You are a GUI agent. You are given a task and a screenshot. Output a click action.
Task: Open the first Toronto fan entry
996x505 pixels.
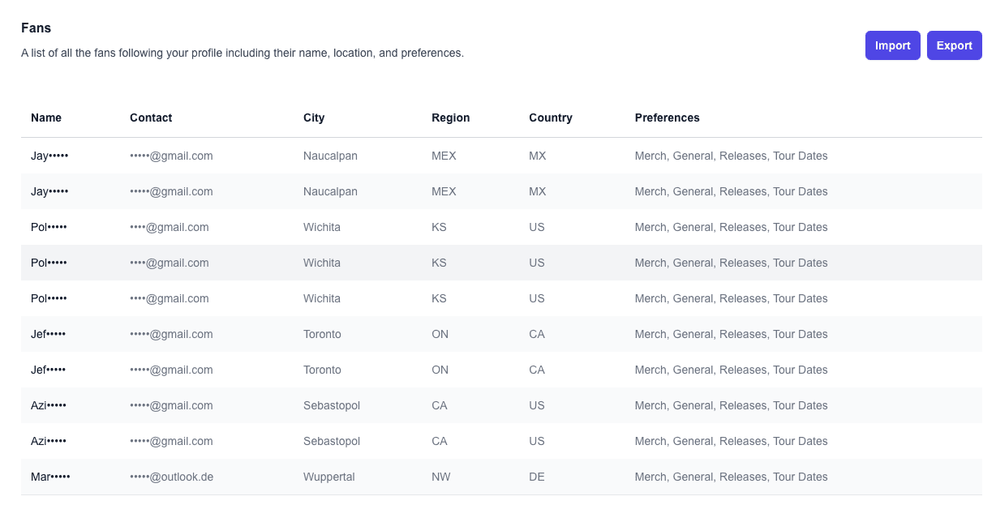tap(324, 334)
